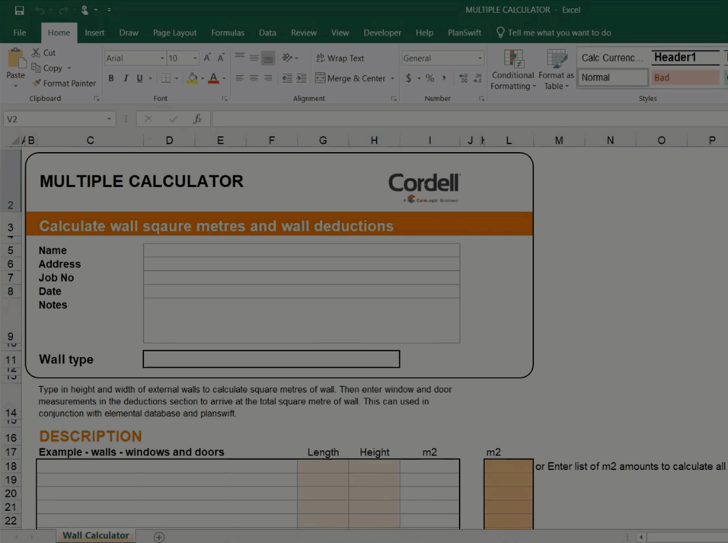The width and height of the screenshot is (728, 543).
Task: Switch to the Data tab
Action: click(x=268, y=33)
